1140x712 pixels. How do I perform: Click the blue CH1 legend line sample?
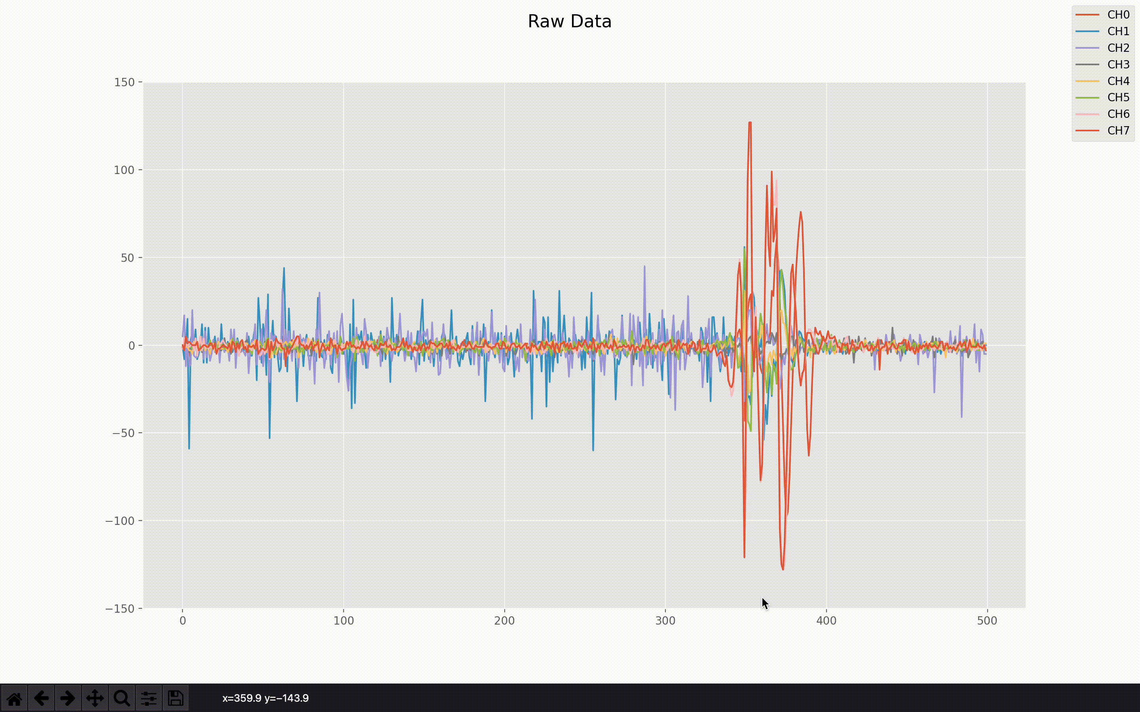pyautogui.click(x=1087, y=31)
